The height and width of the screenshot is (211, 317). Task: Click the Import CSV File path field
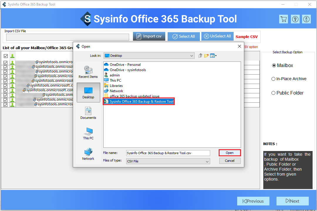[x=68, y=37]
